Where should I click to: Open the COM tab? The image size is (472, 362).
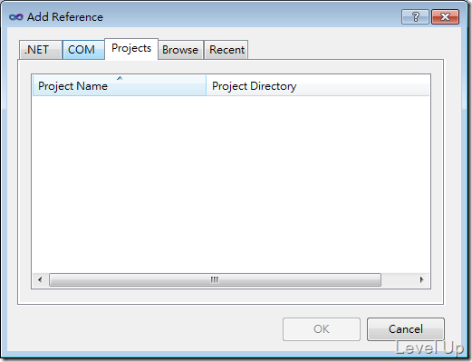click(x=83, y=50)
